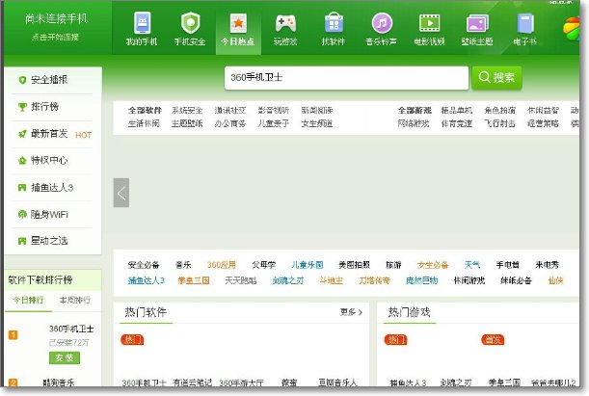Click the 天天跑酷 tag
This screenshot has width=589, height=396.
pos(241,280)
